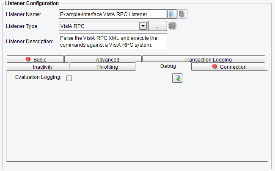Open the VistA RPC combo box
Viewport: 275px width, 171px height.
103,26
